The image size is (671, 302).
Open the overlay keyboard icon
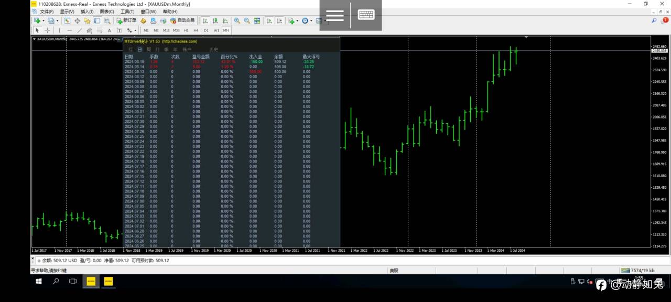point(366,15)
